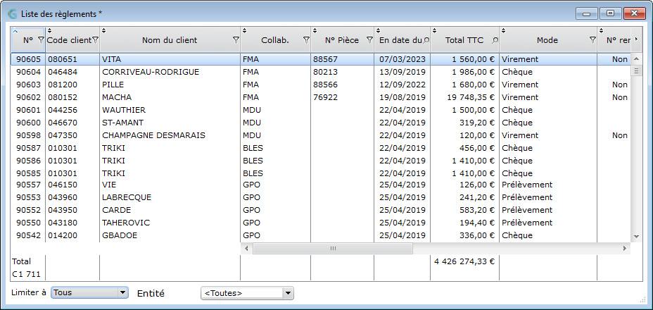Click the vertical scrollbar thumb
Screen dimensions: 653x310
636,70
